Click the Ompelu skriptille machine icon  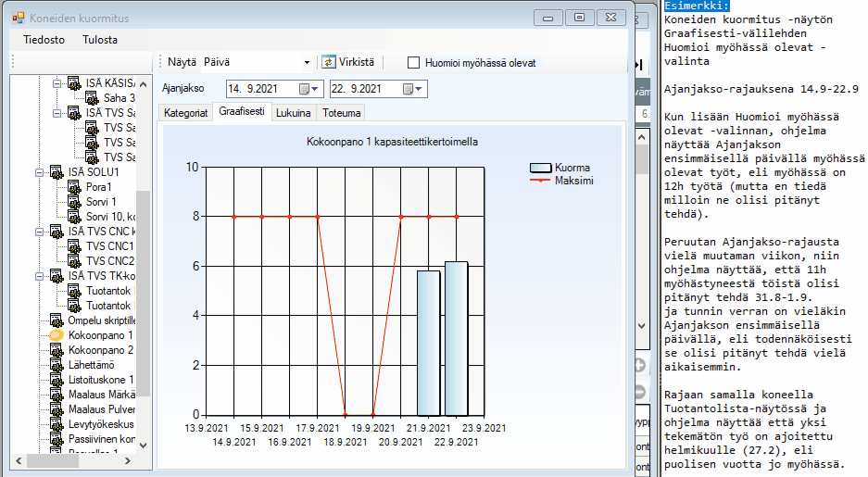pyautogui.click(x=57, y=320)
